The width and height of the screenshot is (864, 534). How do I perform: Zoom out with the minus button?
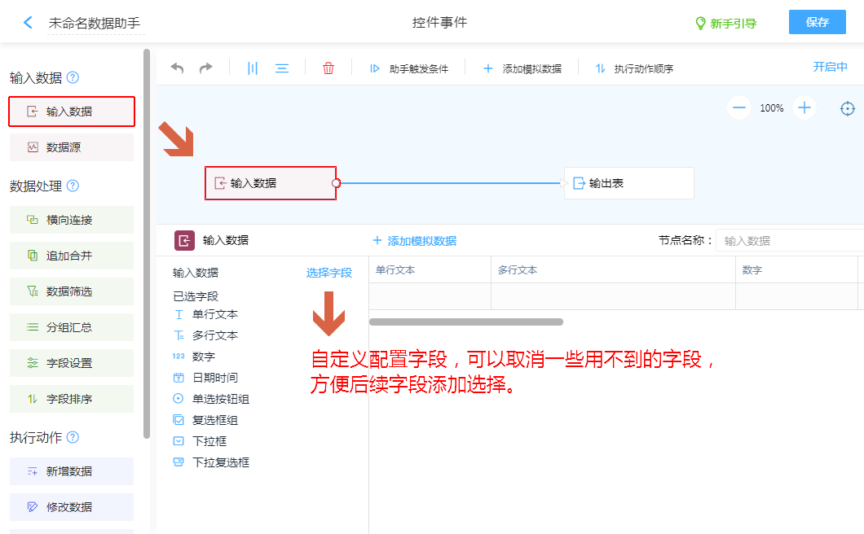click(739, 107)
